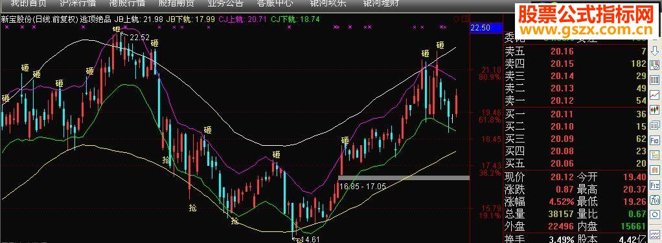This screenshot has height=243, width=662.
Task: Click the 总量 value 38157
Action: 560,214
